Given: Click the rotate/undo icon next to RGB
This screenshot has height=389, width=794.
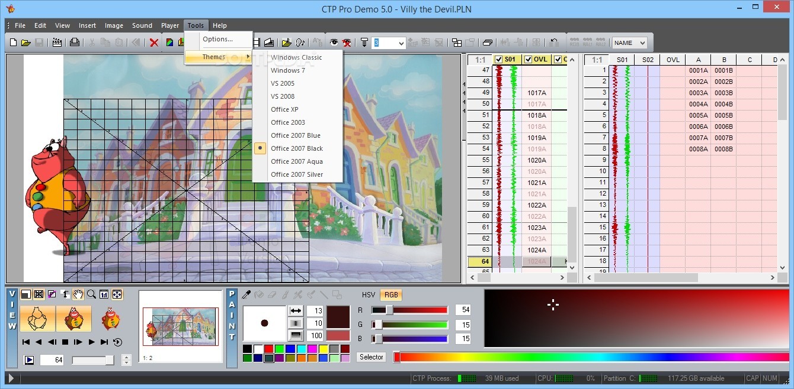Looking at the screenshot, I should pyautogui.click(x=554, y=43).
